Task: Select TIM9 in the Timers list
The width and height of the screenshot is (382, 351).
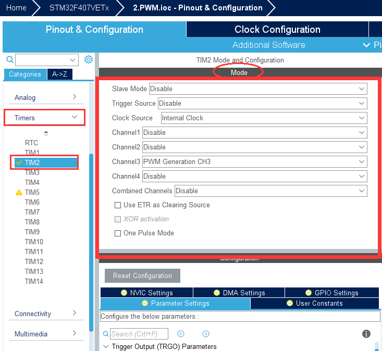Action: (x=32, y=232)
